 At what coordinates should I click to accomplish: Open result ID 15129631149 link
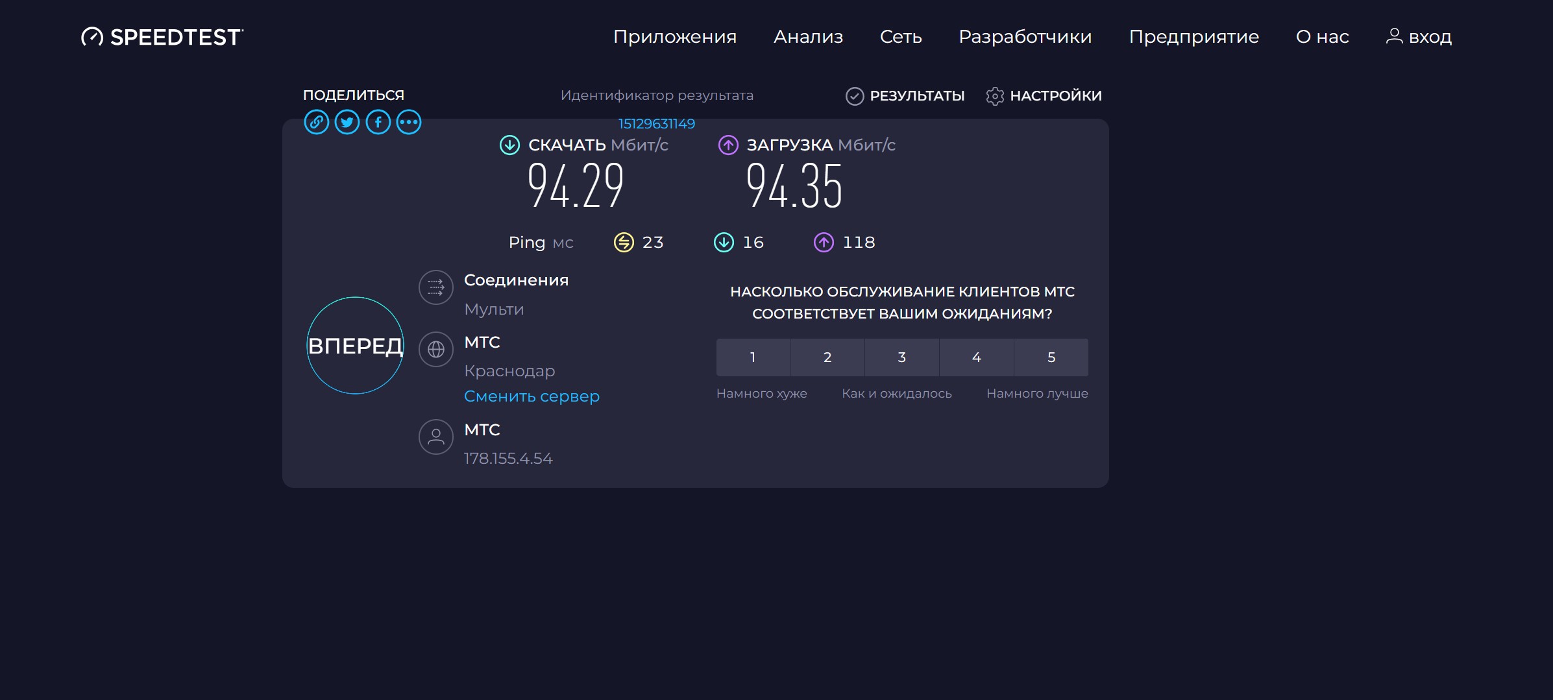[x=656, y=124]
